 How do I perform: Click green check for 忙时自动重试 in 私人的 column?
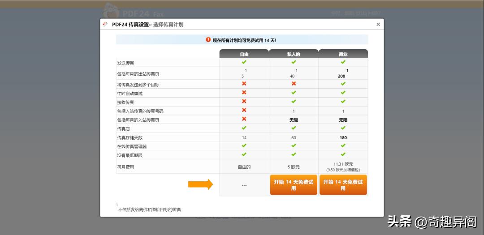click(294, 93)
